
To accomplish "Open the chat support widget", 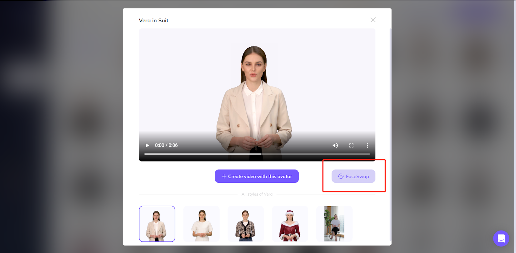I will click(501, 238).
